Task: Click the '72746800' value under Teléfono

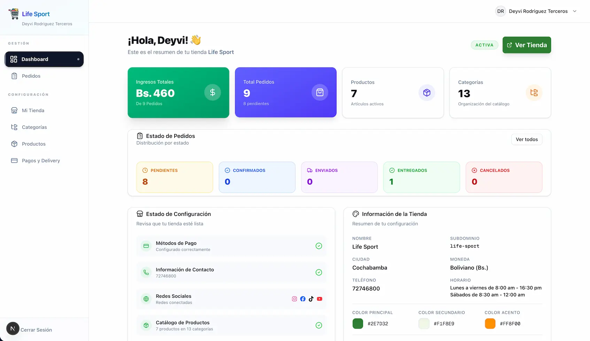Action: click(x=366, y=288)
